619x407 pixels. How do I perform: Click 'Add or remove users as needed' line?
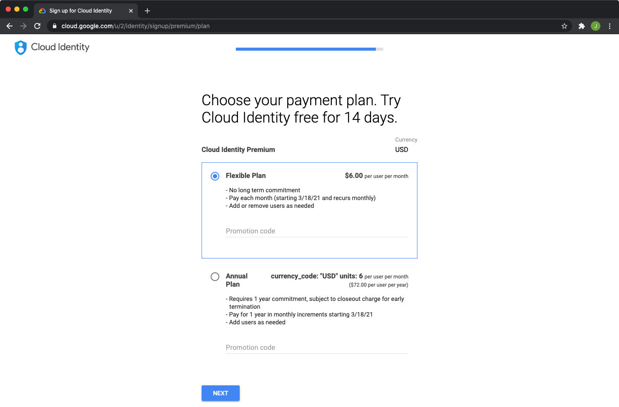coord(270,206)
